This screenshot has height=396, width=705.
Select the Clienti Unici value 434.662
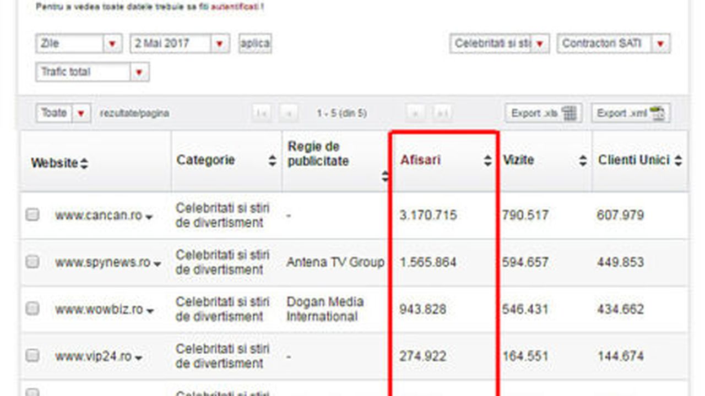click(x=620, y=309)
